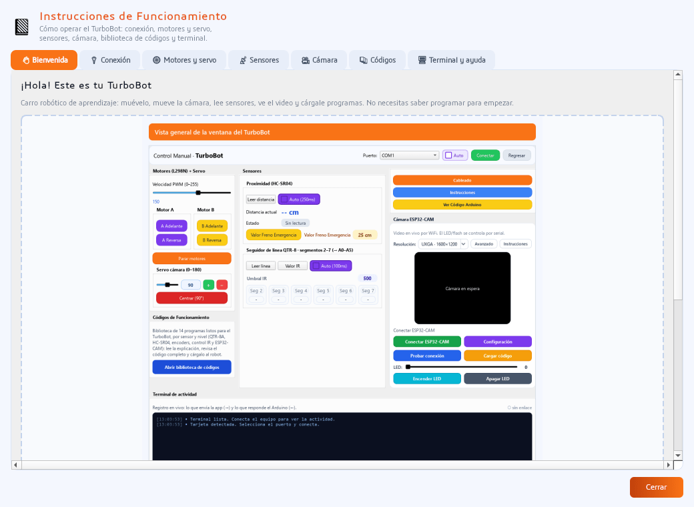Click the Umbral IR value 500
This screenshot has height=507, width=694.
pos(368,278)
